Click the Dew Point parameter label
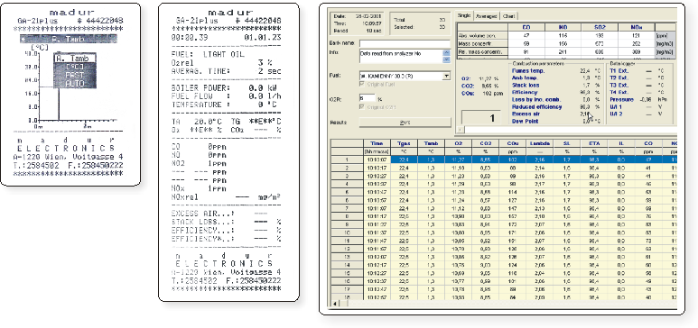698x328 pixels. (x=525, y=121)
